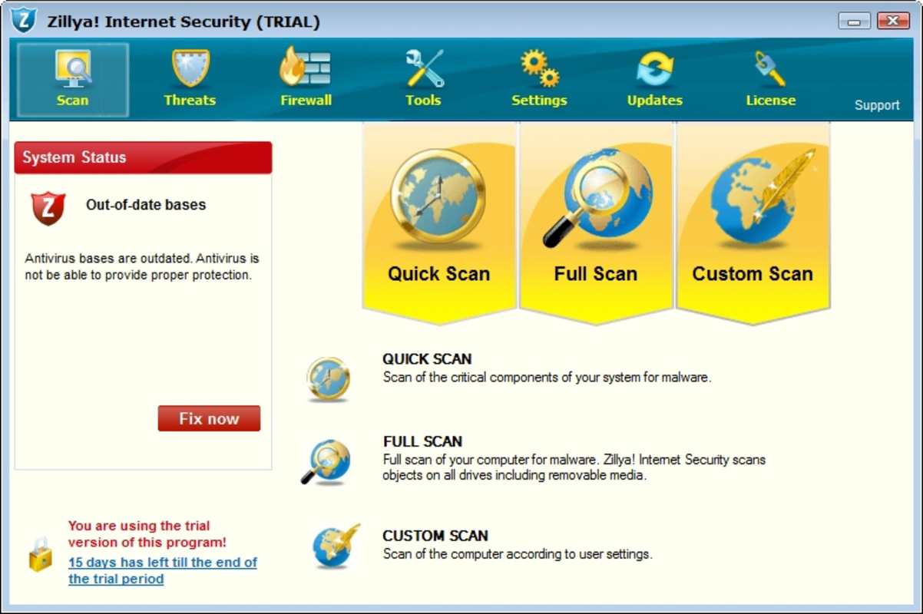This screenshot has width=923, height=614.
Task: Open the trial period remaining days link
Action: coord(163,570)
